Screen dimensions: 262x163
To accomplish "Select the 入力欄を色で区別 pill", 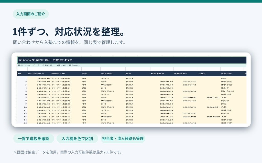I will coord(77,139).
